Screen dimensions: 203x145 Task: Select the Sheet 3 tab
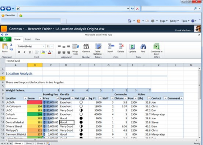[41, 143]
